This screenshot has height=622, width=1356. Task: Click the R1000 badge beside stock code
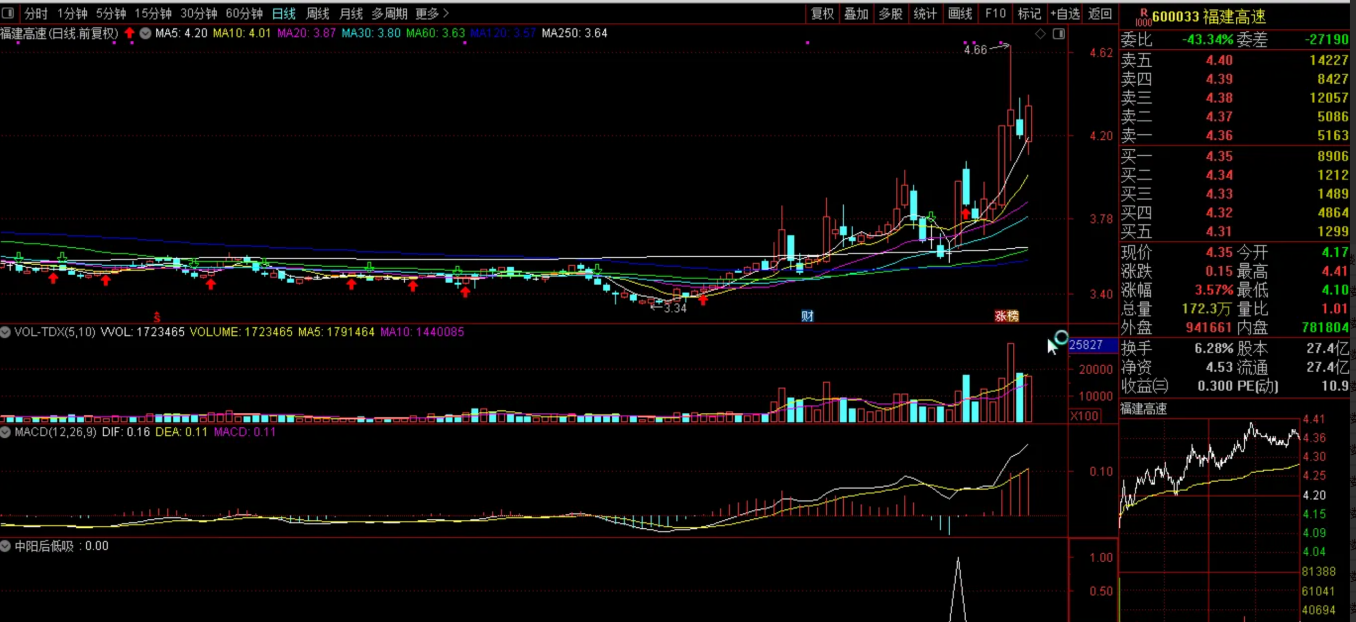tap(1143, 17)
